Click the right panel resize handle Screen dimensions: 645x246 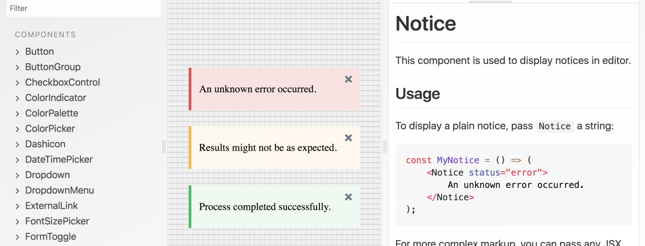coord(385,146)
